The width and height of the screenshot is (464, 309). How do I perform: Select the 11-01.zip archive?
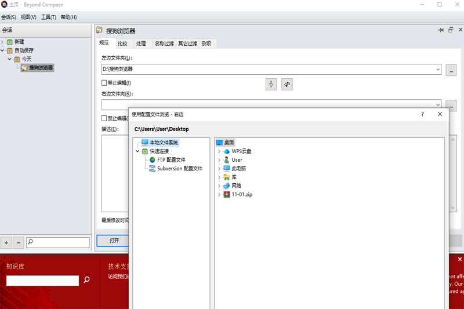pyautogui.click(x=242, y=195)
